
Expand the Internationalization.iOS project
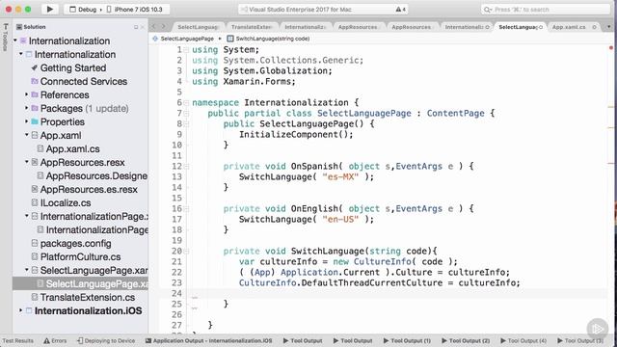pyautogui.click(x=21, y=310)
